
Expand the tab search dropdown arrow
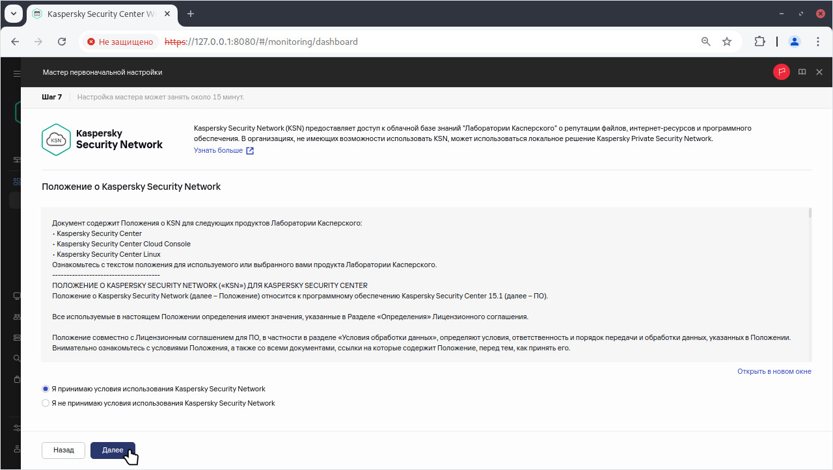point(13,14)
